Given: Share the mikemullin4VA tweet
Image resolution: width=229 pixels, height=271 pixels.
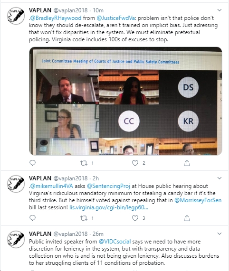Looking at the screenshot, I should (187, 218).
